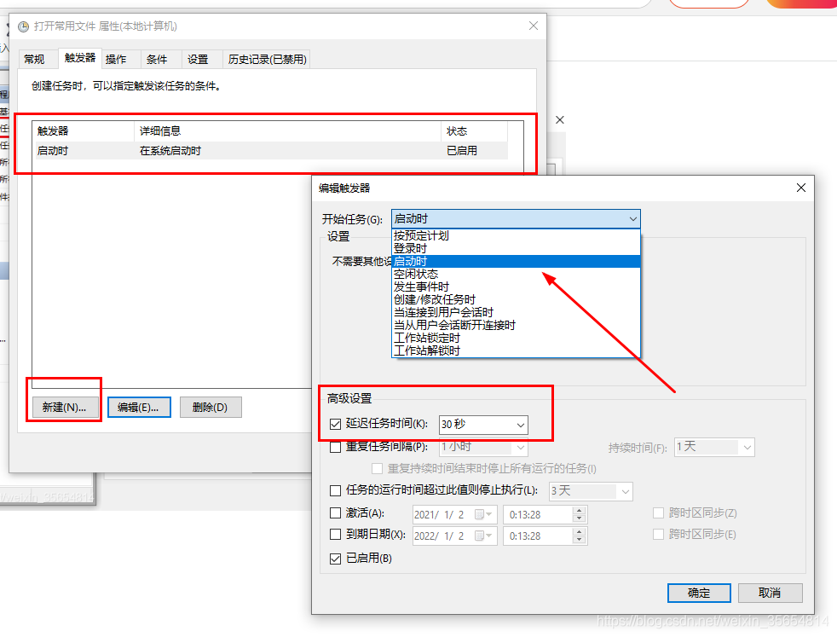Viewport: 837px width, 637px height.
Task: Enable the 到期日期(X) checkbox
Action: point(335,535)
